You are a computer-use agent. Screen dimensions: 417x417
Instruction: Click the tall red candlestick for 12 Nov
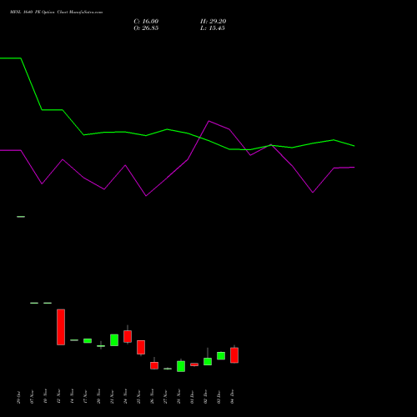point(61,327)
